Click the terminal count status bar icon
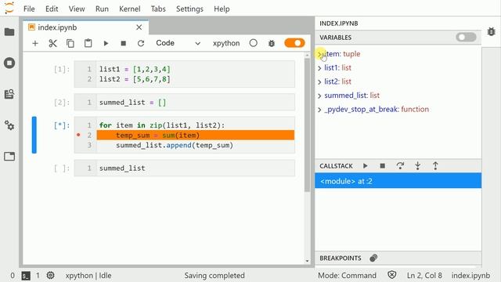501x282 pixels. pos(26,275)
